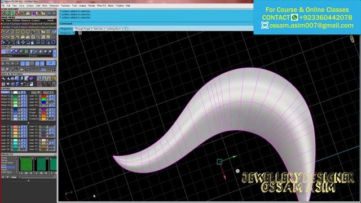The image size is (361, 203).
Task: Click the Move cross-arrows transform icon
Action: pyautogui.click(x=23, y=42)
